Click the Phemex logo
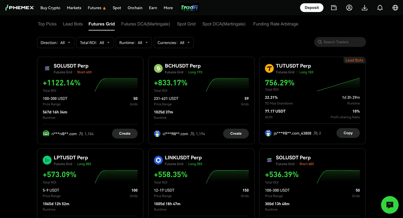Image resolution: width=403 pixels, height=218 pixels. 20,8
